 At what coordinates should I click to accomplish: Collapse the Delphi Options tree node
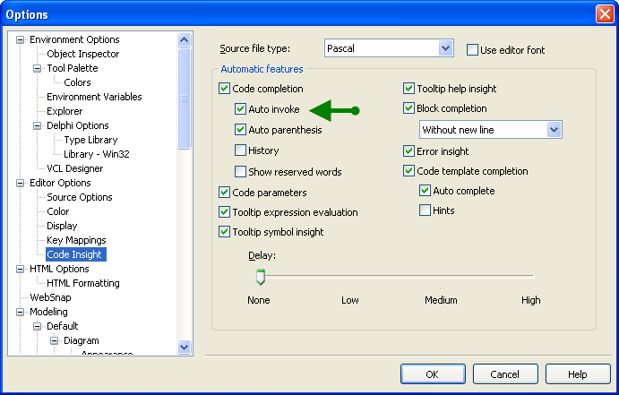click(x=38, y=125)
